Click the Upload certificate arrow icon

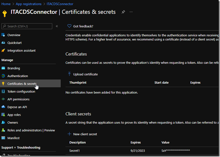69,74
